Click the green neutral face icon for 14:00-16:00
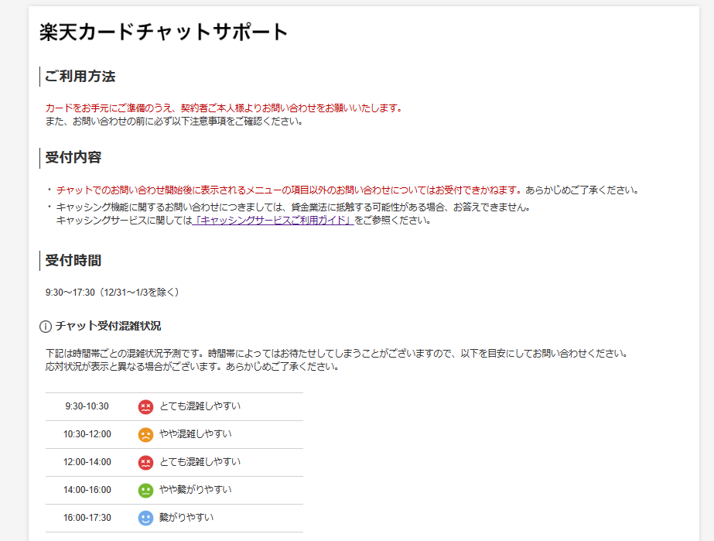The height and width of the screenshot is (541, 714). click(145, 491)
